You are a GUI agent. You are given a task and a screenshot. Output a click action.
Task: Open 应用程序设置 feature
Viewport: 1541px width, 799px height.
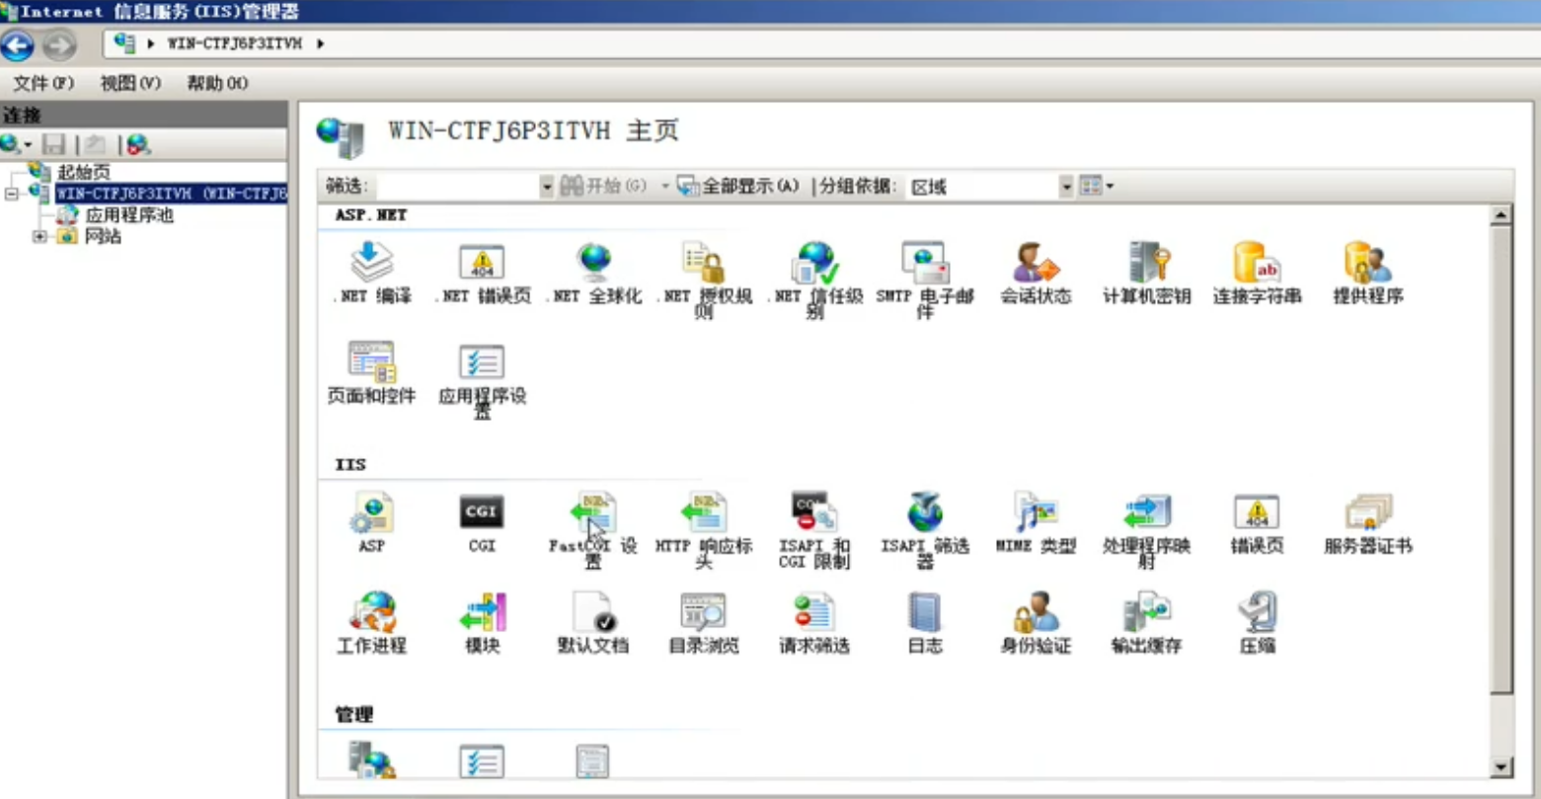pos(482,380)
